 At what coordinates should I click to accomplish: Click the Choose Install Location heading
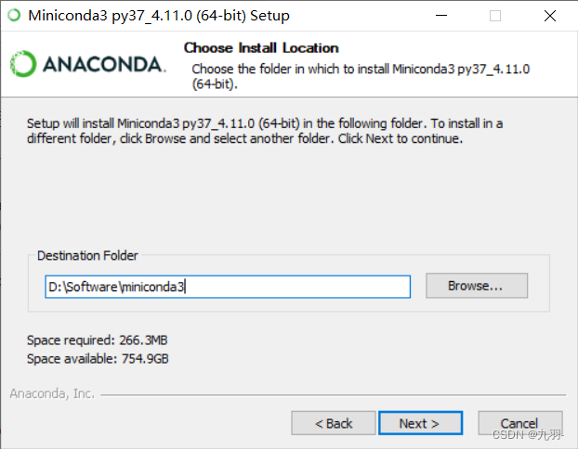261,48
